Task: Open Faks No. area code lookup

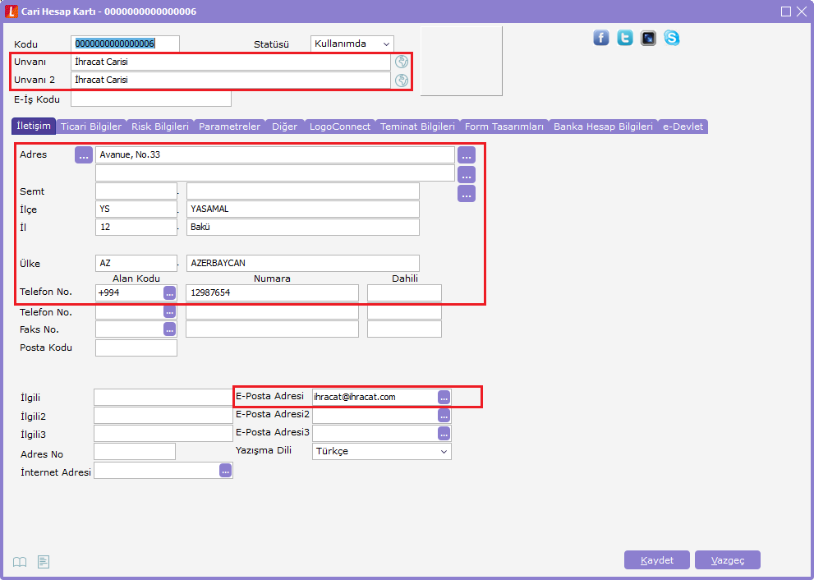Action: (169, 329)
